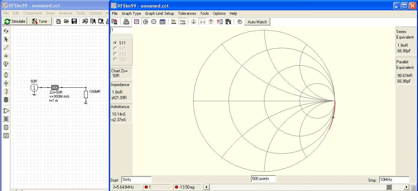Image resolution: width=418 pixels, height=191 pixels.
Task: Place an amplifier triangle from the palette
Action: tap(6, 110)
